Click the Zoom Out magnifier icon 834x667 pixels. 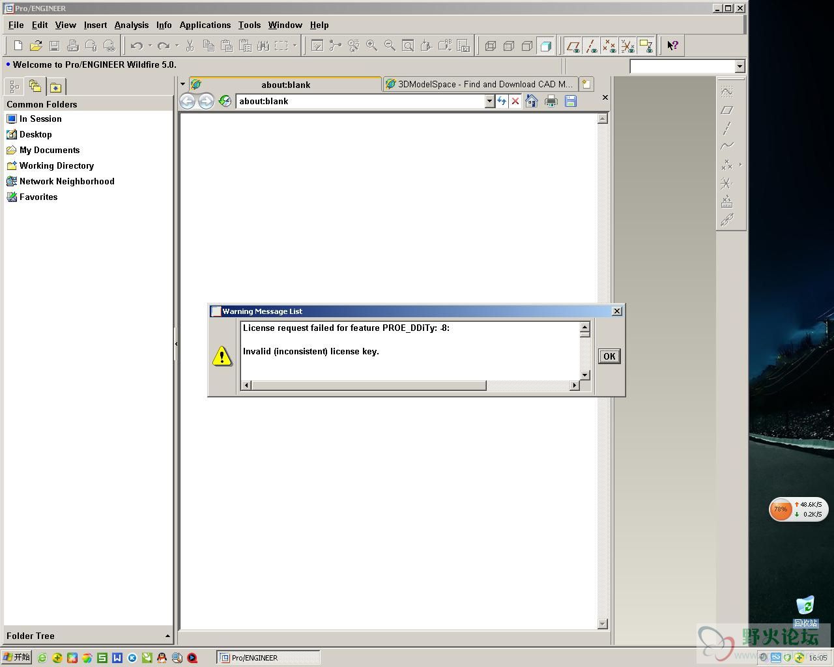coord(390,46)
